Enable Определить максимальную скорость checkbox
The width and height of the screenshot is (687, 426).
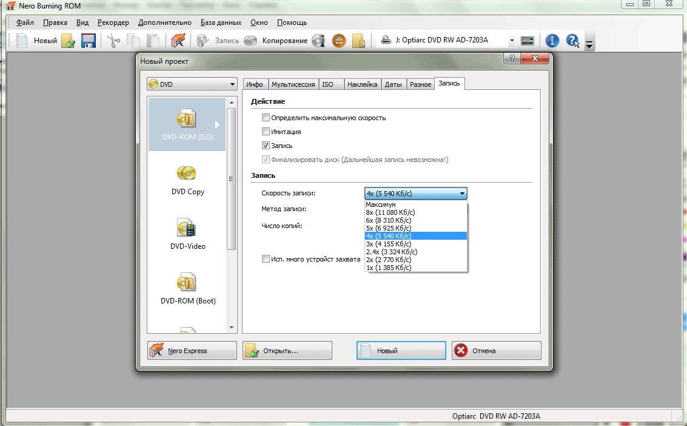pos(266,118)
